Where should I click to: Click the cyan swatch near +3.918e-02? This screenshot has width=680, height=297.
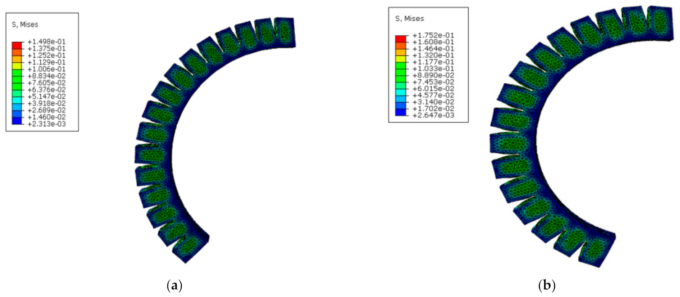(17, 100)
